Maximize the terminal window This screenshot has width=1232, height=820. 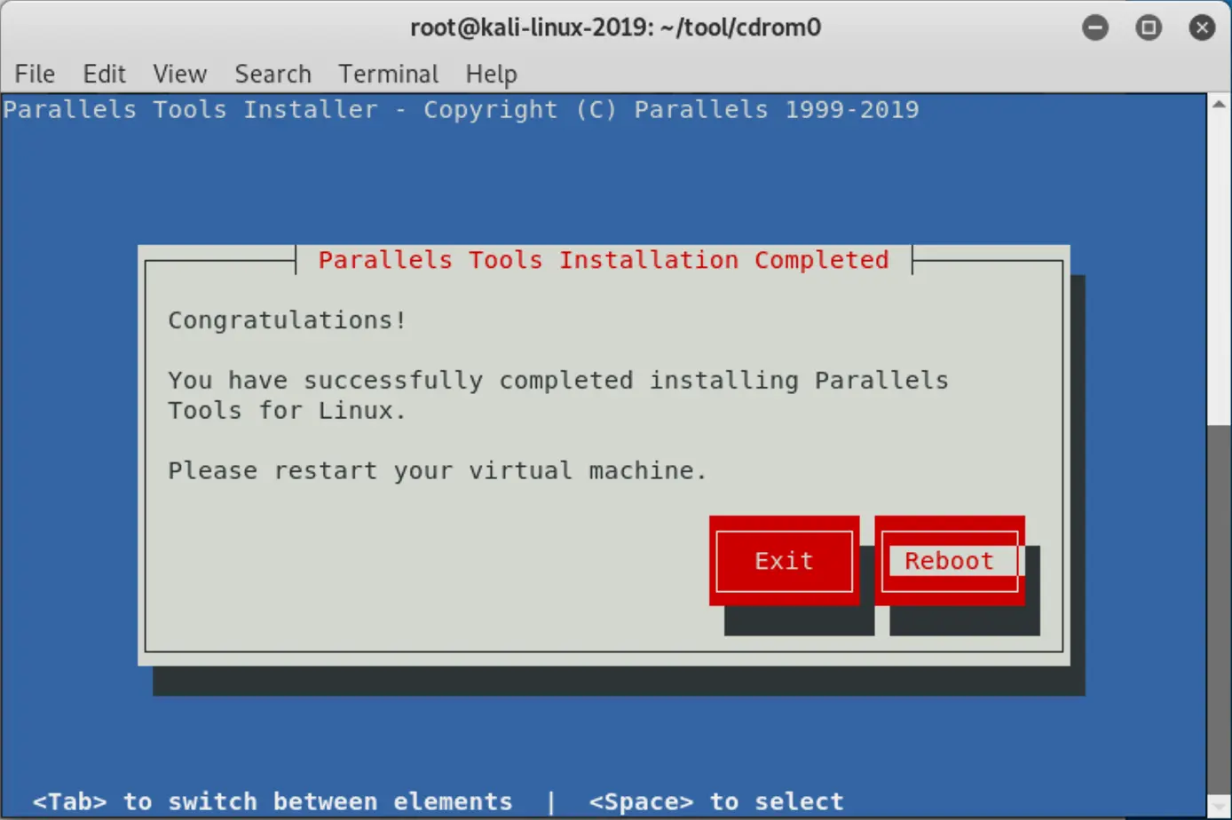(x=1149, y=28)
